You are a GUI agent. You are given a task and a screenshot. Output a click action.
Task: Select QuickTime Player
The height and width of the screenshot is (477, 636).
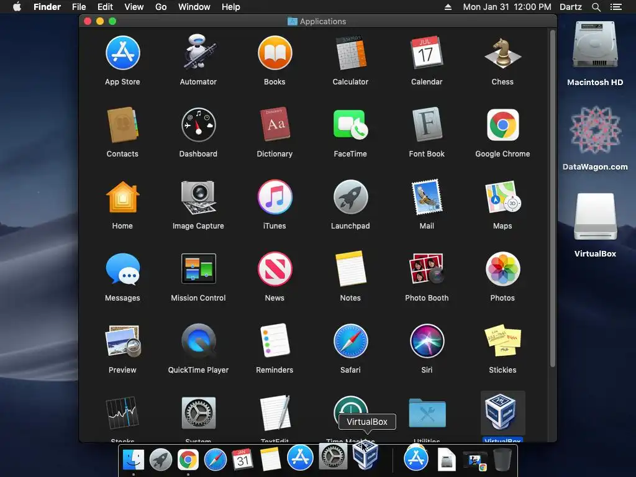[198, 341]
